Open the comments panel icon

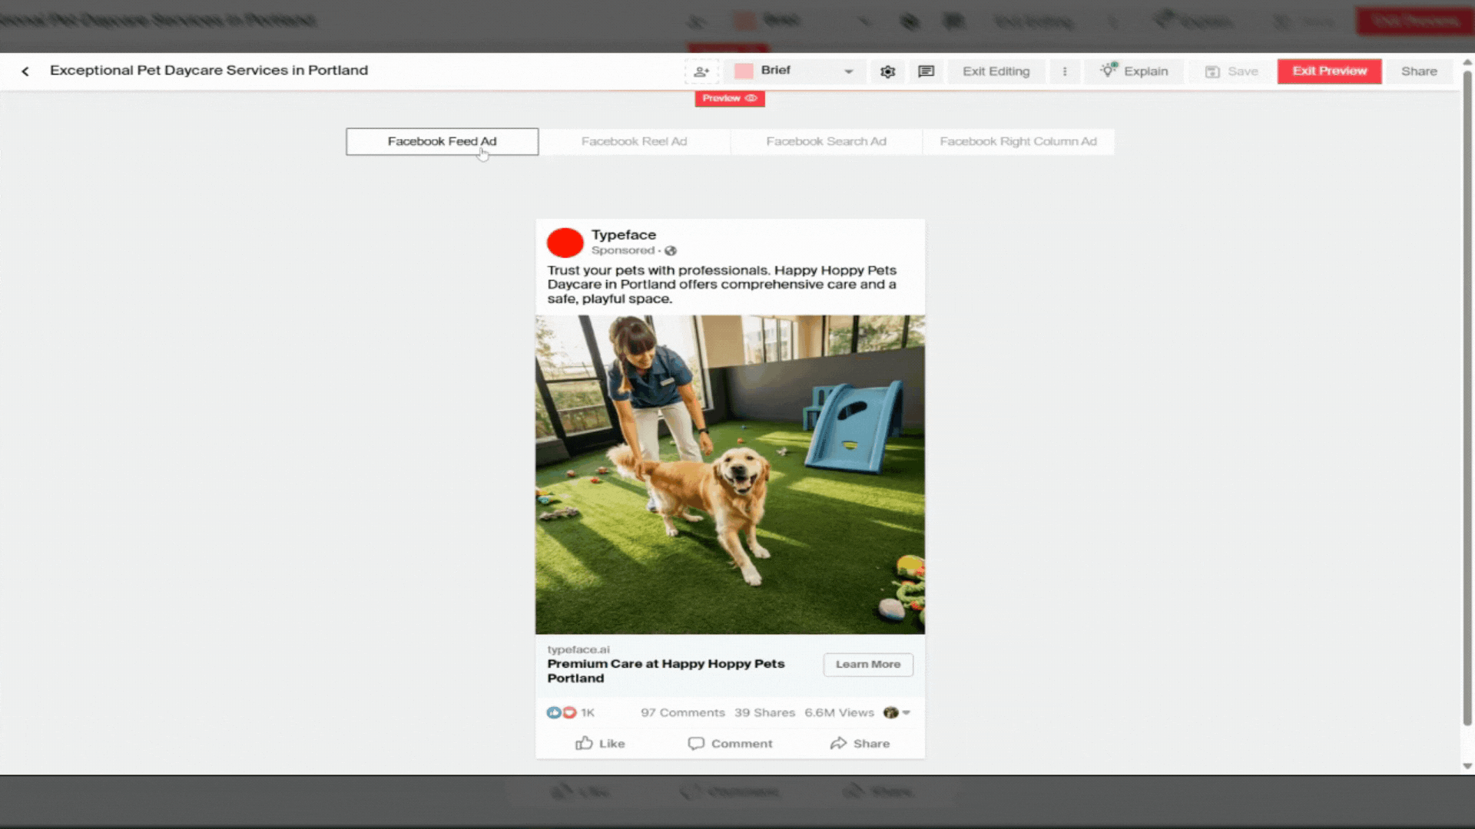(926, 71)
